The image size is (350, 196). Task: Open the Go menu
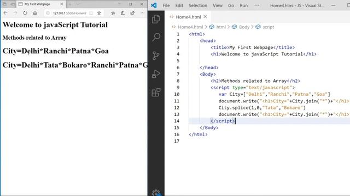(231, 5)
